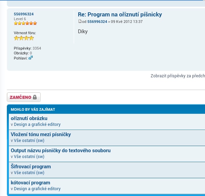Go to 'Design a grafické editory' under kótovací program
Image resolution: width=205 pixels, height=196 pixels.
(x=37, y=189)
